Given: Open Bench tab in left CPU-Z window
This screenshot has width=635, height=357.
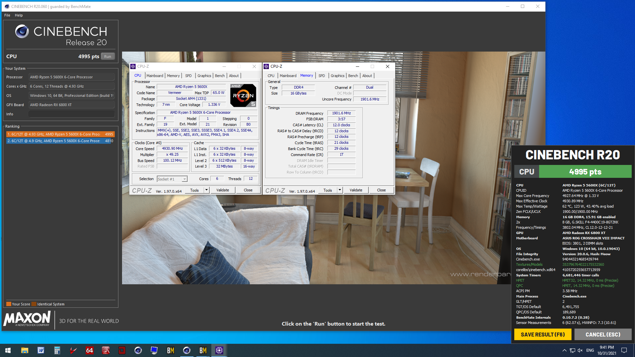Looking at the screenshot, I should point(220,76).
